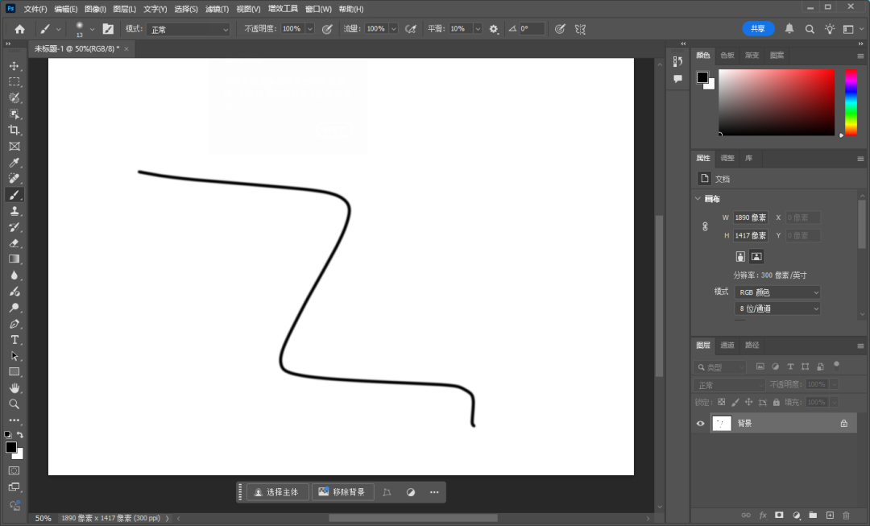Open the Image menu
Viewport: 870px width, 526px height.
coord(95,9)
